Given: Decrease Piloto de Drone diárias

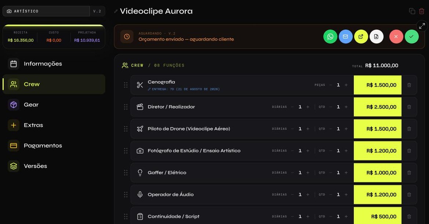Looking at the screenshot, I should (x=293, y=129).
